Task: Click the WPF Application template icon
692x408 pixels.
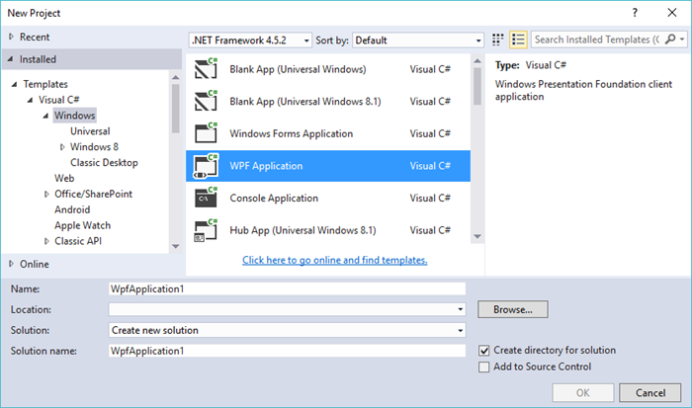Action: click(206, 166)
